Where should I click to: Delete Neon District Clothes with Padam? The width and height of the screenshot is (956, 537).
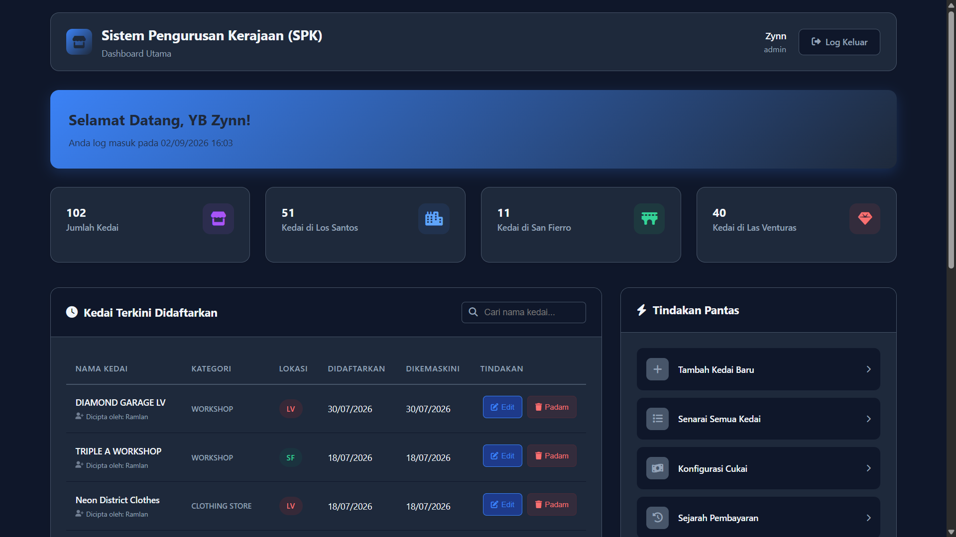click(x=552, y=505)
